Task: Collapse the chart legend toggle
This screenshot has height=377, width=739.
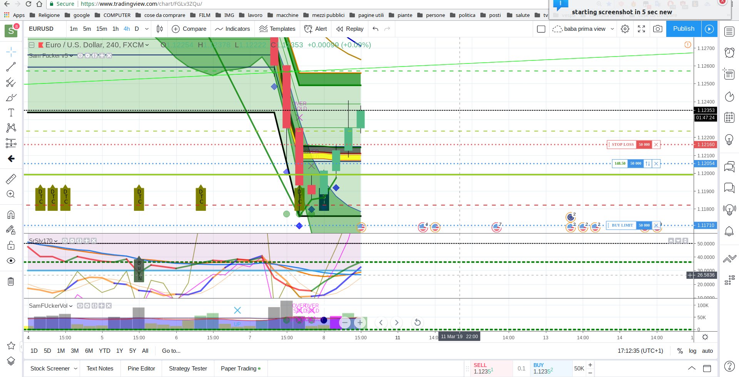Action: pos(32,45)
